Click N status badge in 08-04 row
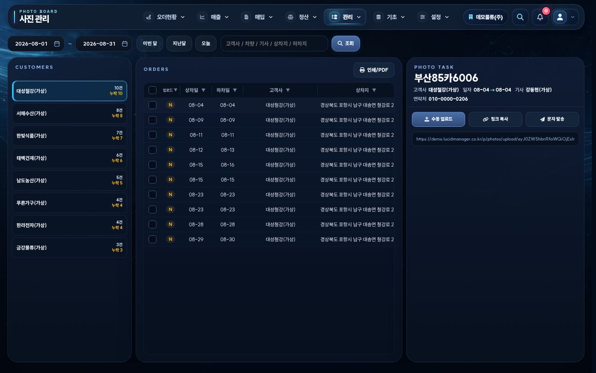 (170, 105)
